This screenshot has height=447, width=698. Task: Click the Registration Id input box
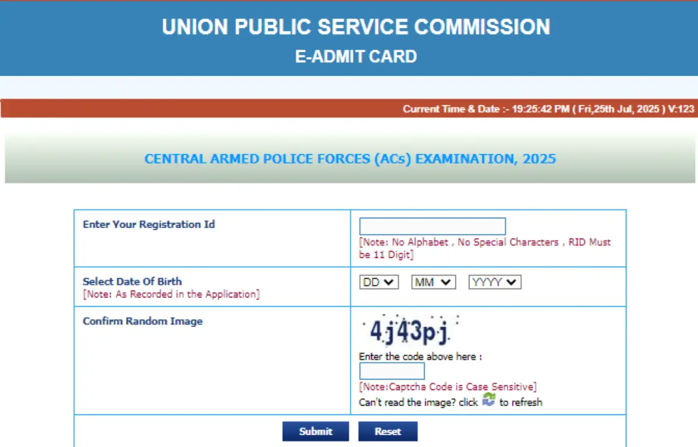click(432, 226)
